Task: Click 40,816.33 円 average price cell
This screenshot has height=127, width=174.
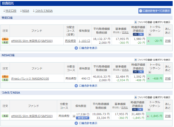Action: coord(102,77)
